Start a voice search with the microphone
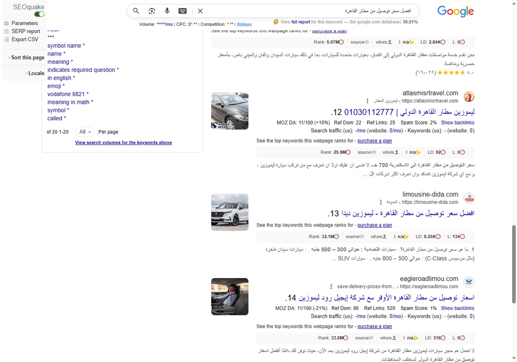Screen dimensions: 517x362 point(167,11)
